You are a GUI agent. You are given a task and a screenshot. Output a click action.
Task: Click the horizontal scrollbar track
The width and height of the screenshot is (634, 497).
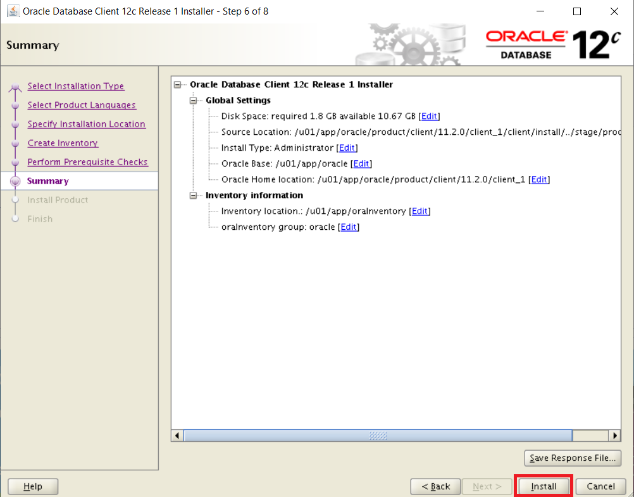[380, 436]
